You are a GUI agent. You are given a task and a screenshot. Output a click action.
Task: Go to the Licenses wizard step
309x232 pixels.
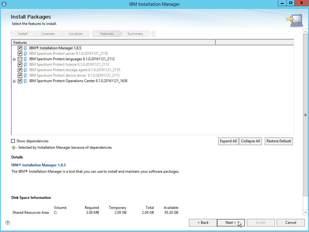point(48,34)
